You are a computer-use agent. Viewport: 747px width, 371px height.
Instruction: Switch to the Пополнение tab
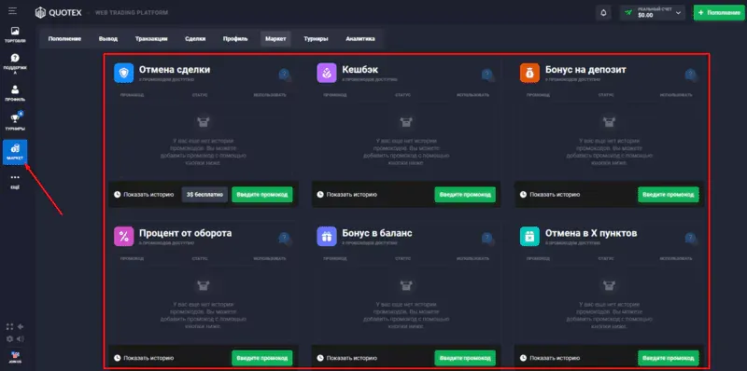click(64, 39)
